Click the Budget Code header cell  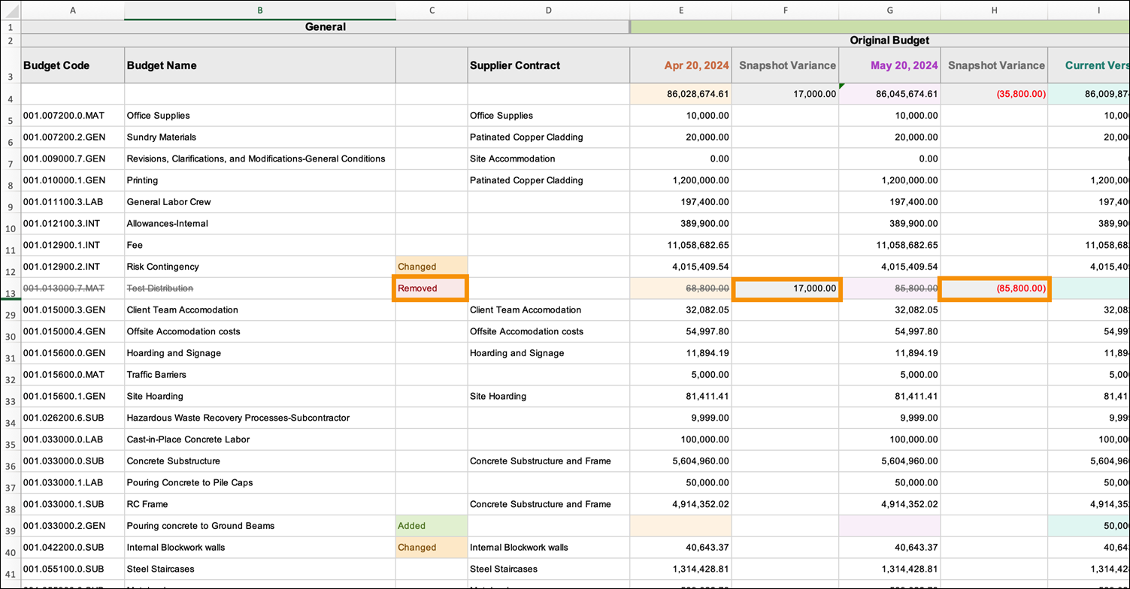tap(73, 65)
